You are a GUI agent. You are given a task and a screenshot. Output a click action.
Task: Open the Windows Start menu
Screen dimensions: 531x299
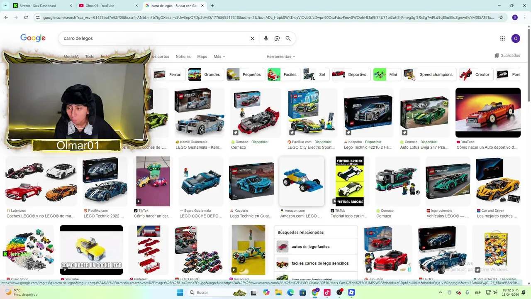pos(180,292)
